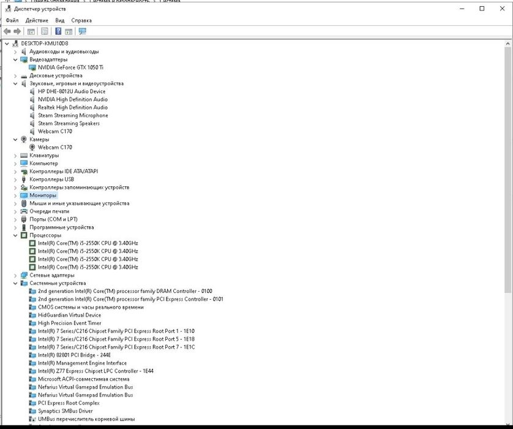Expand the Компьютер category
The height and width of the screenshot is (429, 513).
tap(15, 164)
